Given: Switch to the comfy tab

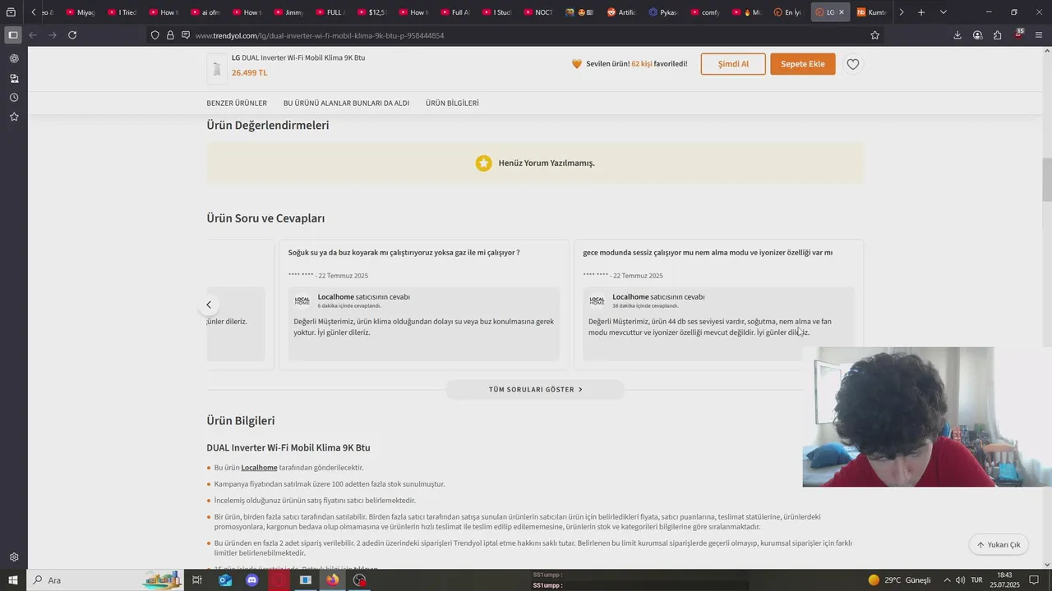Looking at the screenshot, I should click(706, 12).
